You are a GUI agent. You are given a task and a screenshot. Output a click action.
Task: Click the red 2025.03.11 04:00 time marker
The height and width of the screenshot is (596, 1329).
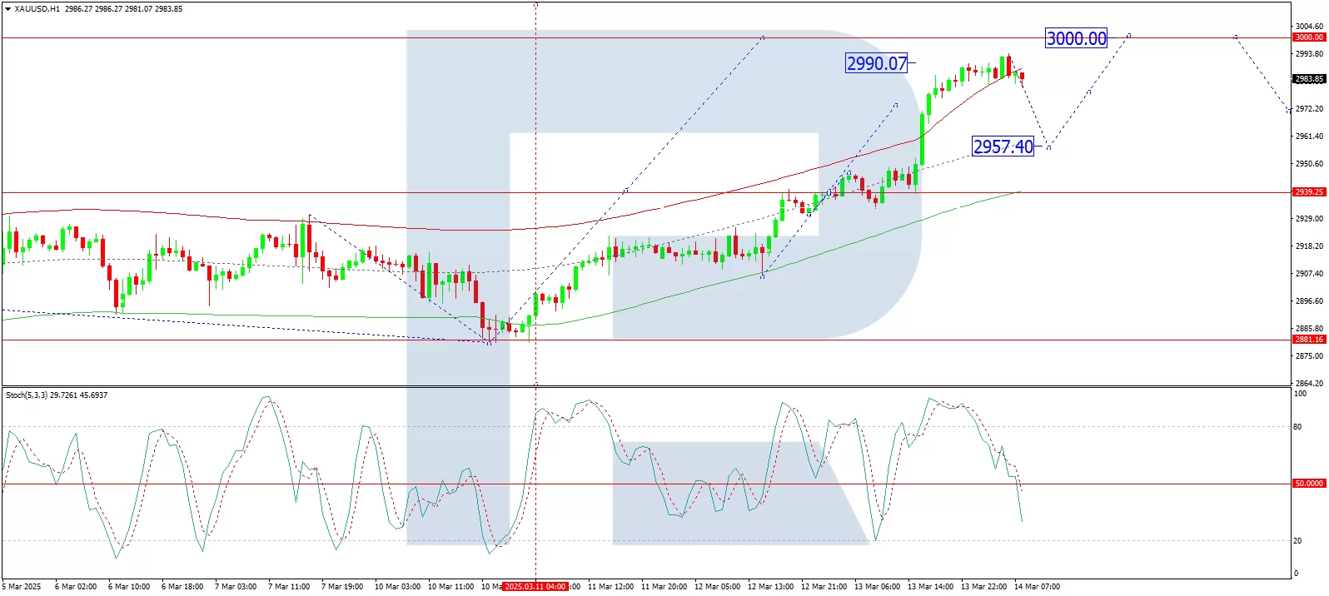(535, 587)
